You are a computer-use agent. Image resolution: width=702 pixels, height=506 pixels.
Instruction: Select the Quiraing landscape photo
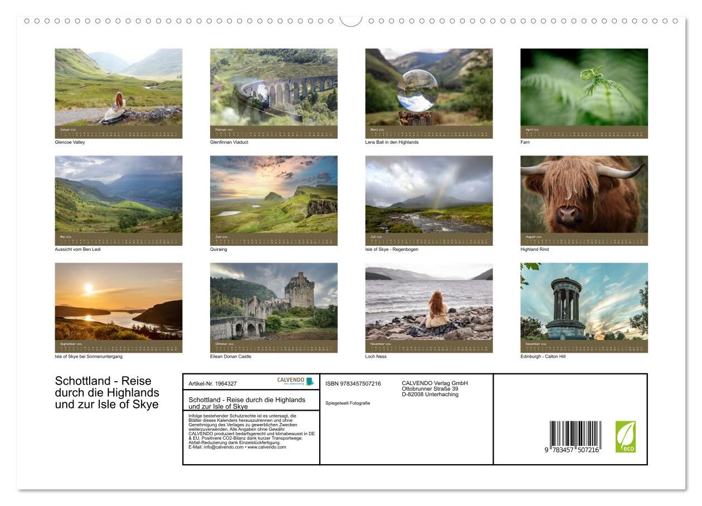(x=274, y=194)
